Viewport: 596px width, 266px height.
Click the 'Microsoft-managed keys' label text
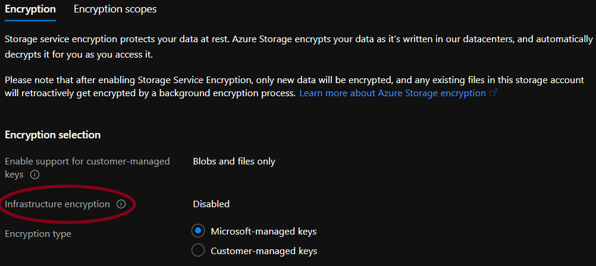264,231
